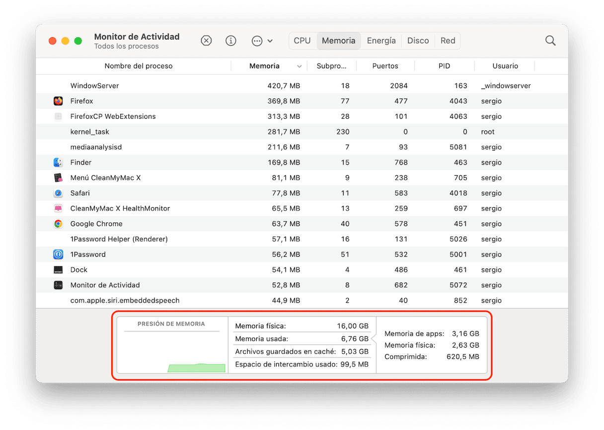
Task: Sort by Nombre del proceso header
Action: (139, 66)
